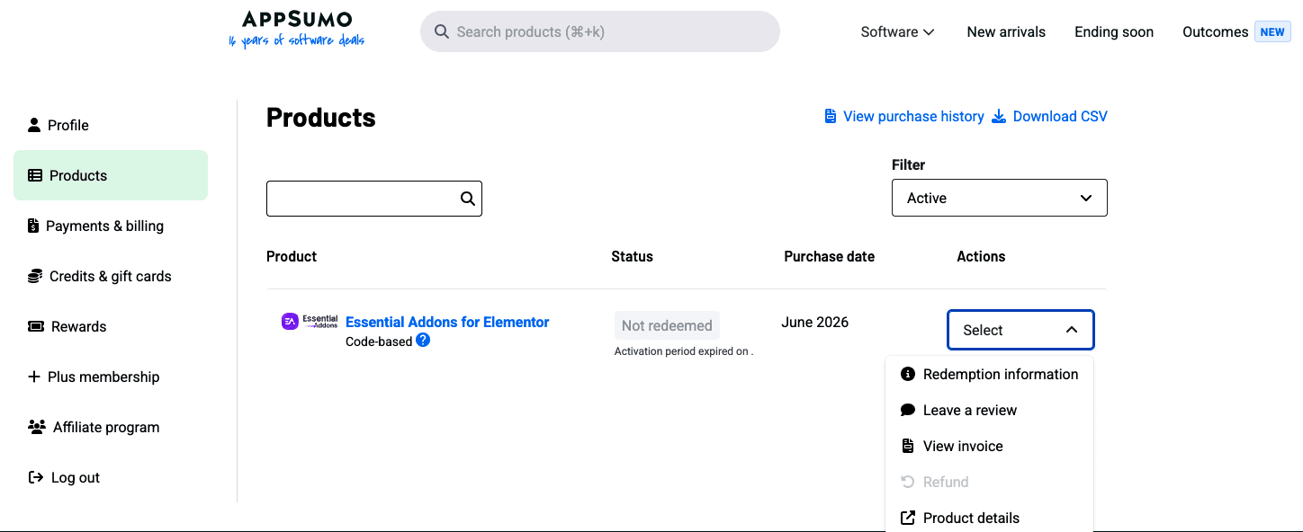The image size is (1303, 532).
Task: Open the Outcomes page link
Action: click(x=1216, y=31)
